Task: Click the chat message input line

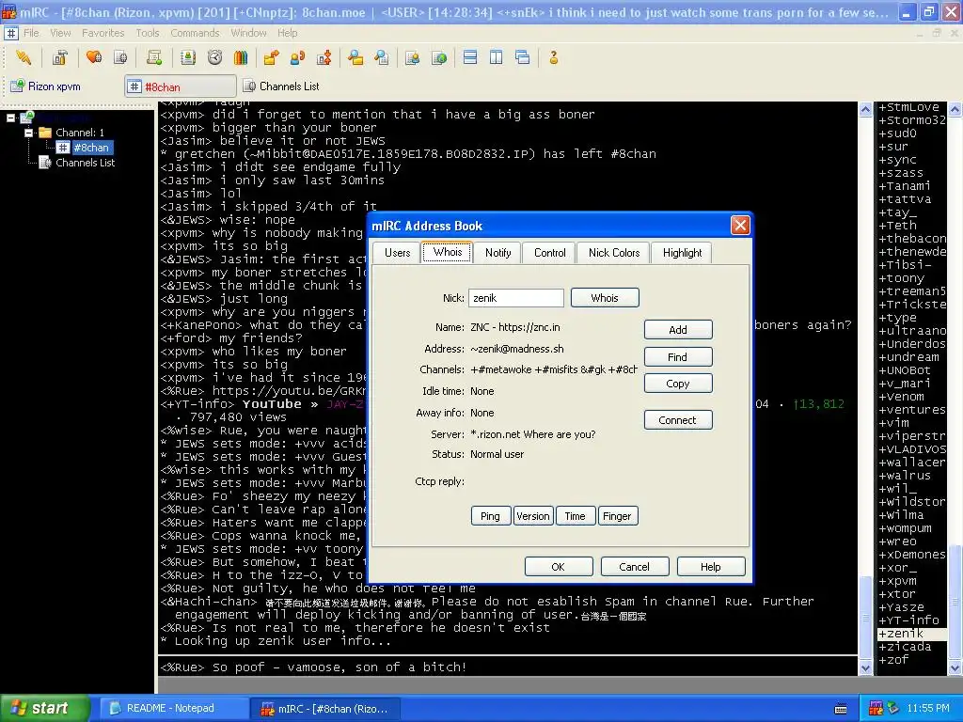Action: point(507,667)
